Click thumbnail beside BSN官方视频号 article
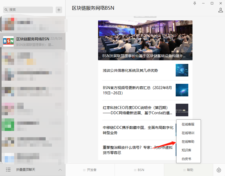 click(182, 90)
